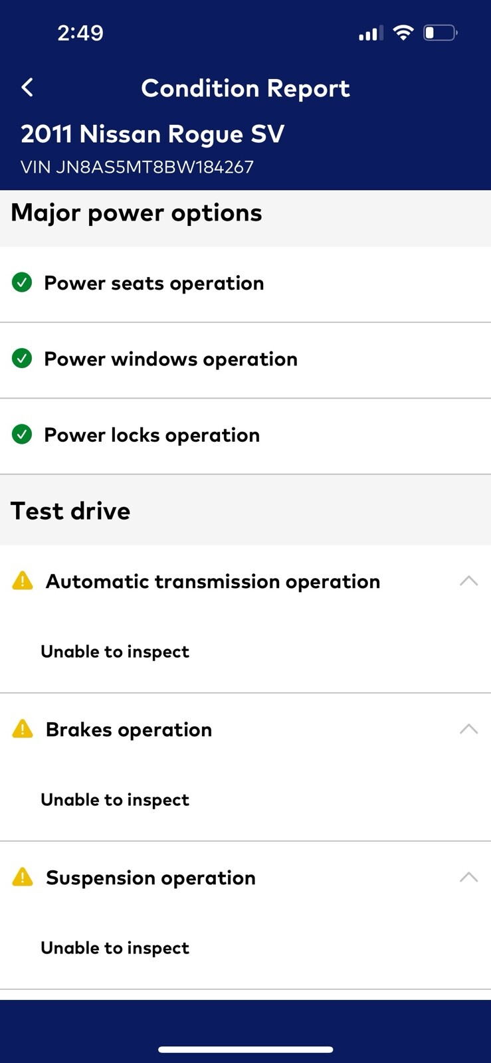Tap the battery status icon
Screen dimensions: 491x1063
tap(440, 33)
